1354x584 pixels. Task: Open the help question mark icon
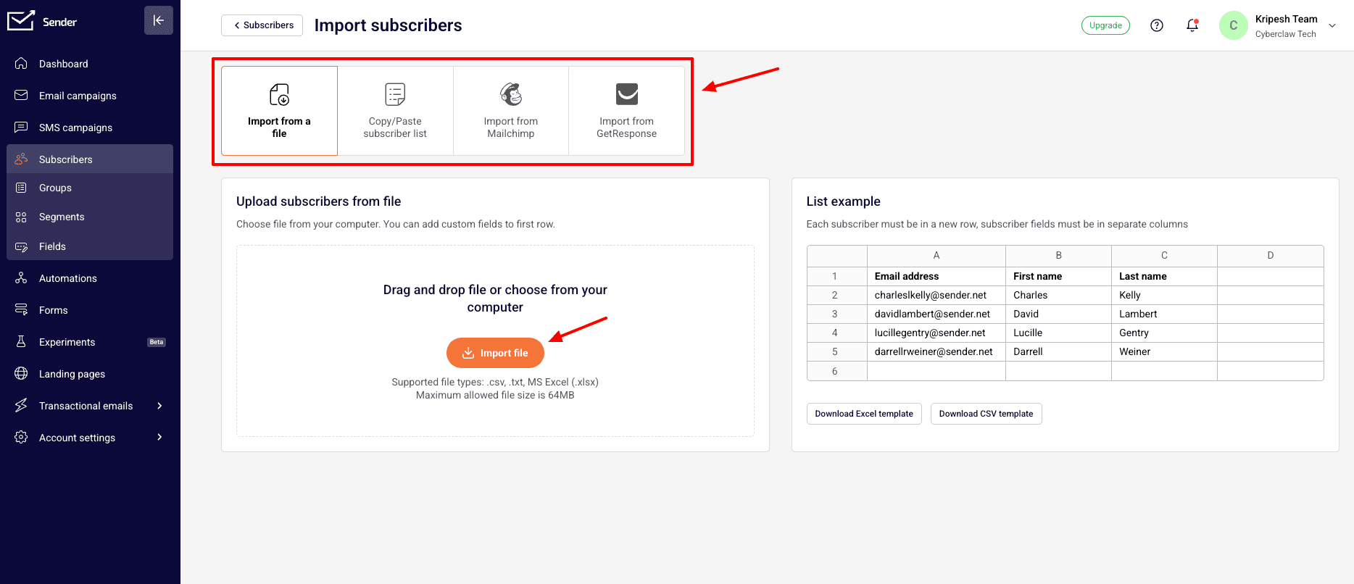point(1157,25)
